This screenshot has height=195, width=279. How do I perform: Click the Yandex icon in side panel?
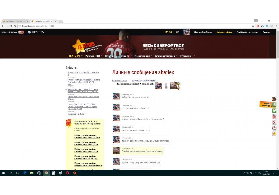tap(275, 122)
